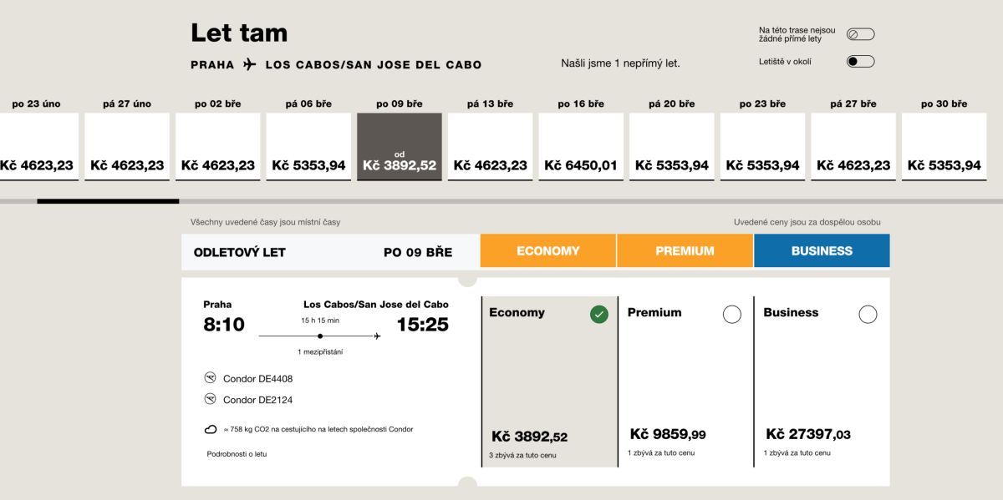Pick the po 16 bře Kč 6450,01 date
The image size is (1003, 500).
tap(581, 147)
